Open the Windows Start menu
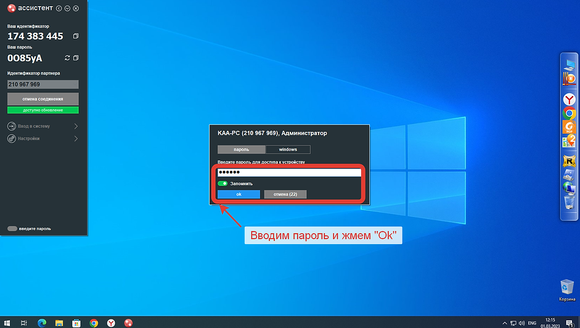 pos(7,323)
